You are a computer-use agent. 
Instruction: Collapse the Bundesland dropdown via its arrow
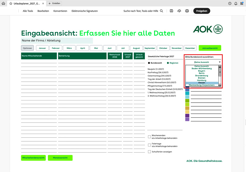pos(220,62)
